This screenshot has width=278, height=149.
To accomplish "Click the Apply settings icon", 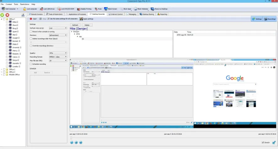I will tap(81, 19).
